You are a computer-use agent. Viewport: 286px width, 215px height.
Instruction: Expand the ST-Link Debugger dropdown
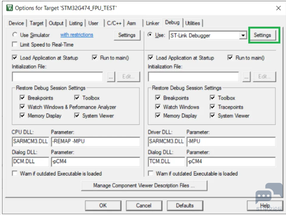[x=243, y=35]
